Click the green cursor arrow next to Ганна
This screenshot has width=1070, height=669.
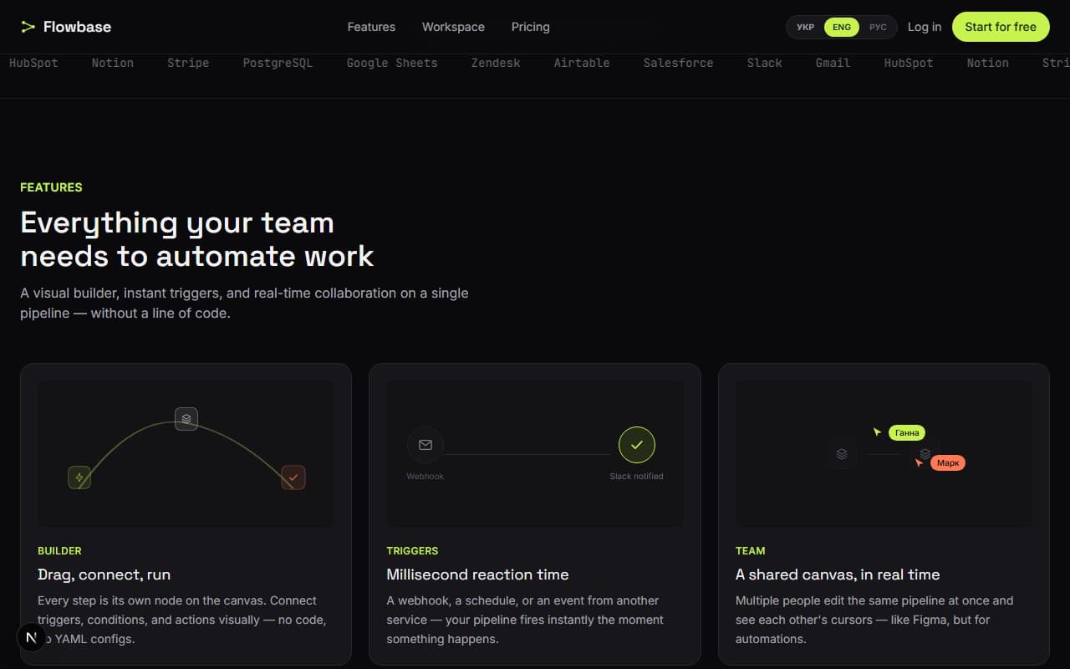[x=877, y=432]
